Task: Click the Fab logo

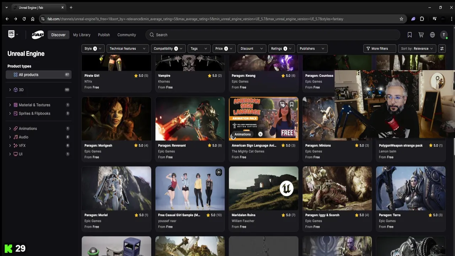Action: tap(38, 34)
